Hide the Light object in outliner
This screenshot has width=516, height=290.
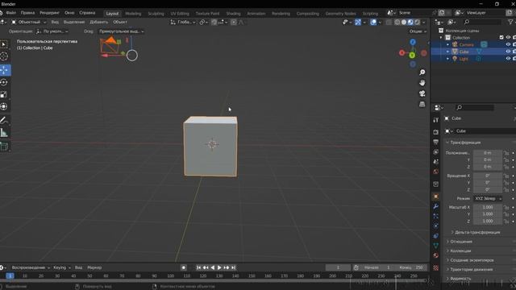[x=508, y=59]
